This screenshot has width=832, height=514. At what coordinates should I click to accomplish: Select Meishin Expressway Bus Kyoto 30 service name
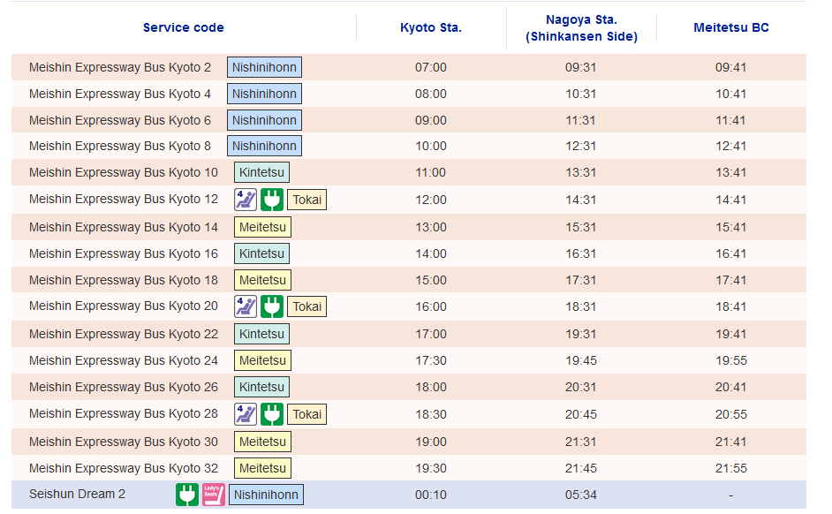[x=124, y=442]
